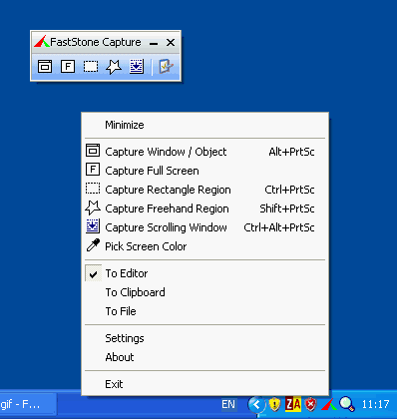Viewport: 397px width, 419px height.
Task: Click Capture Full Screen toolbar icon
Action: pyautogui.click(x=68, y=67)
